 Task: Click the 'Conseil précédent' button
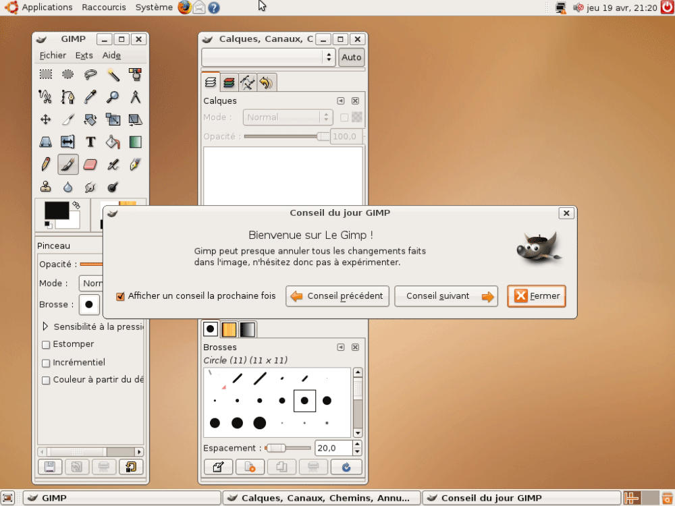point(337,296)
